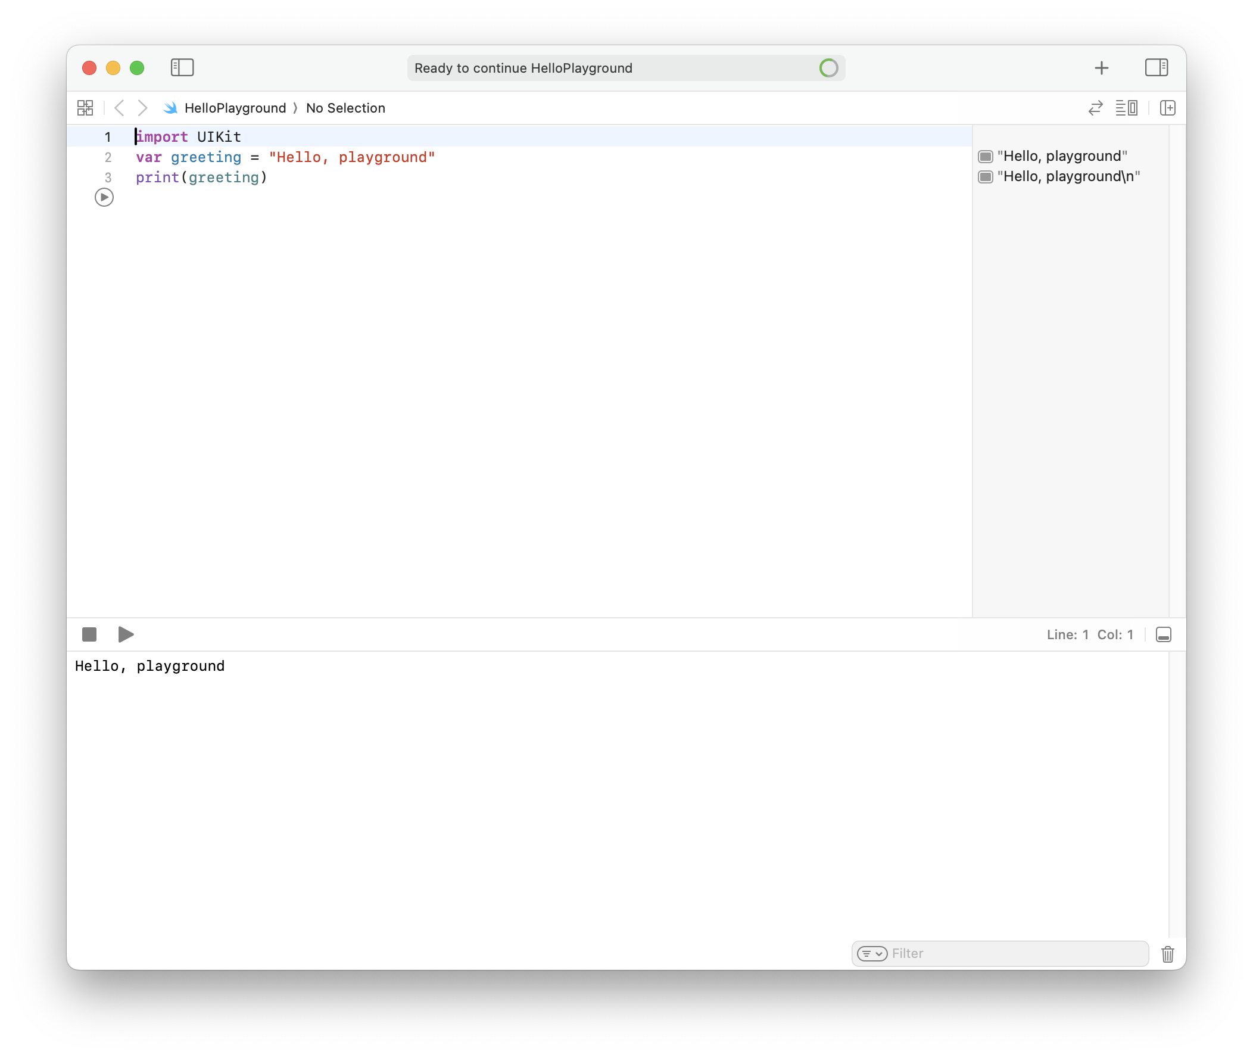1253x1058 pixels.
Task: Clear the console with trash icon
Action: point(1167,954)
